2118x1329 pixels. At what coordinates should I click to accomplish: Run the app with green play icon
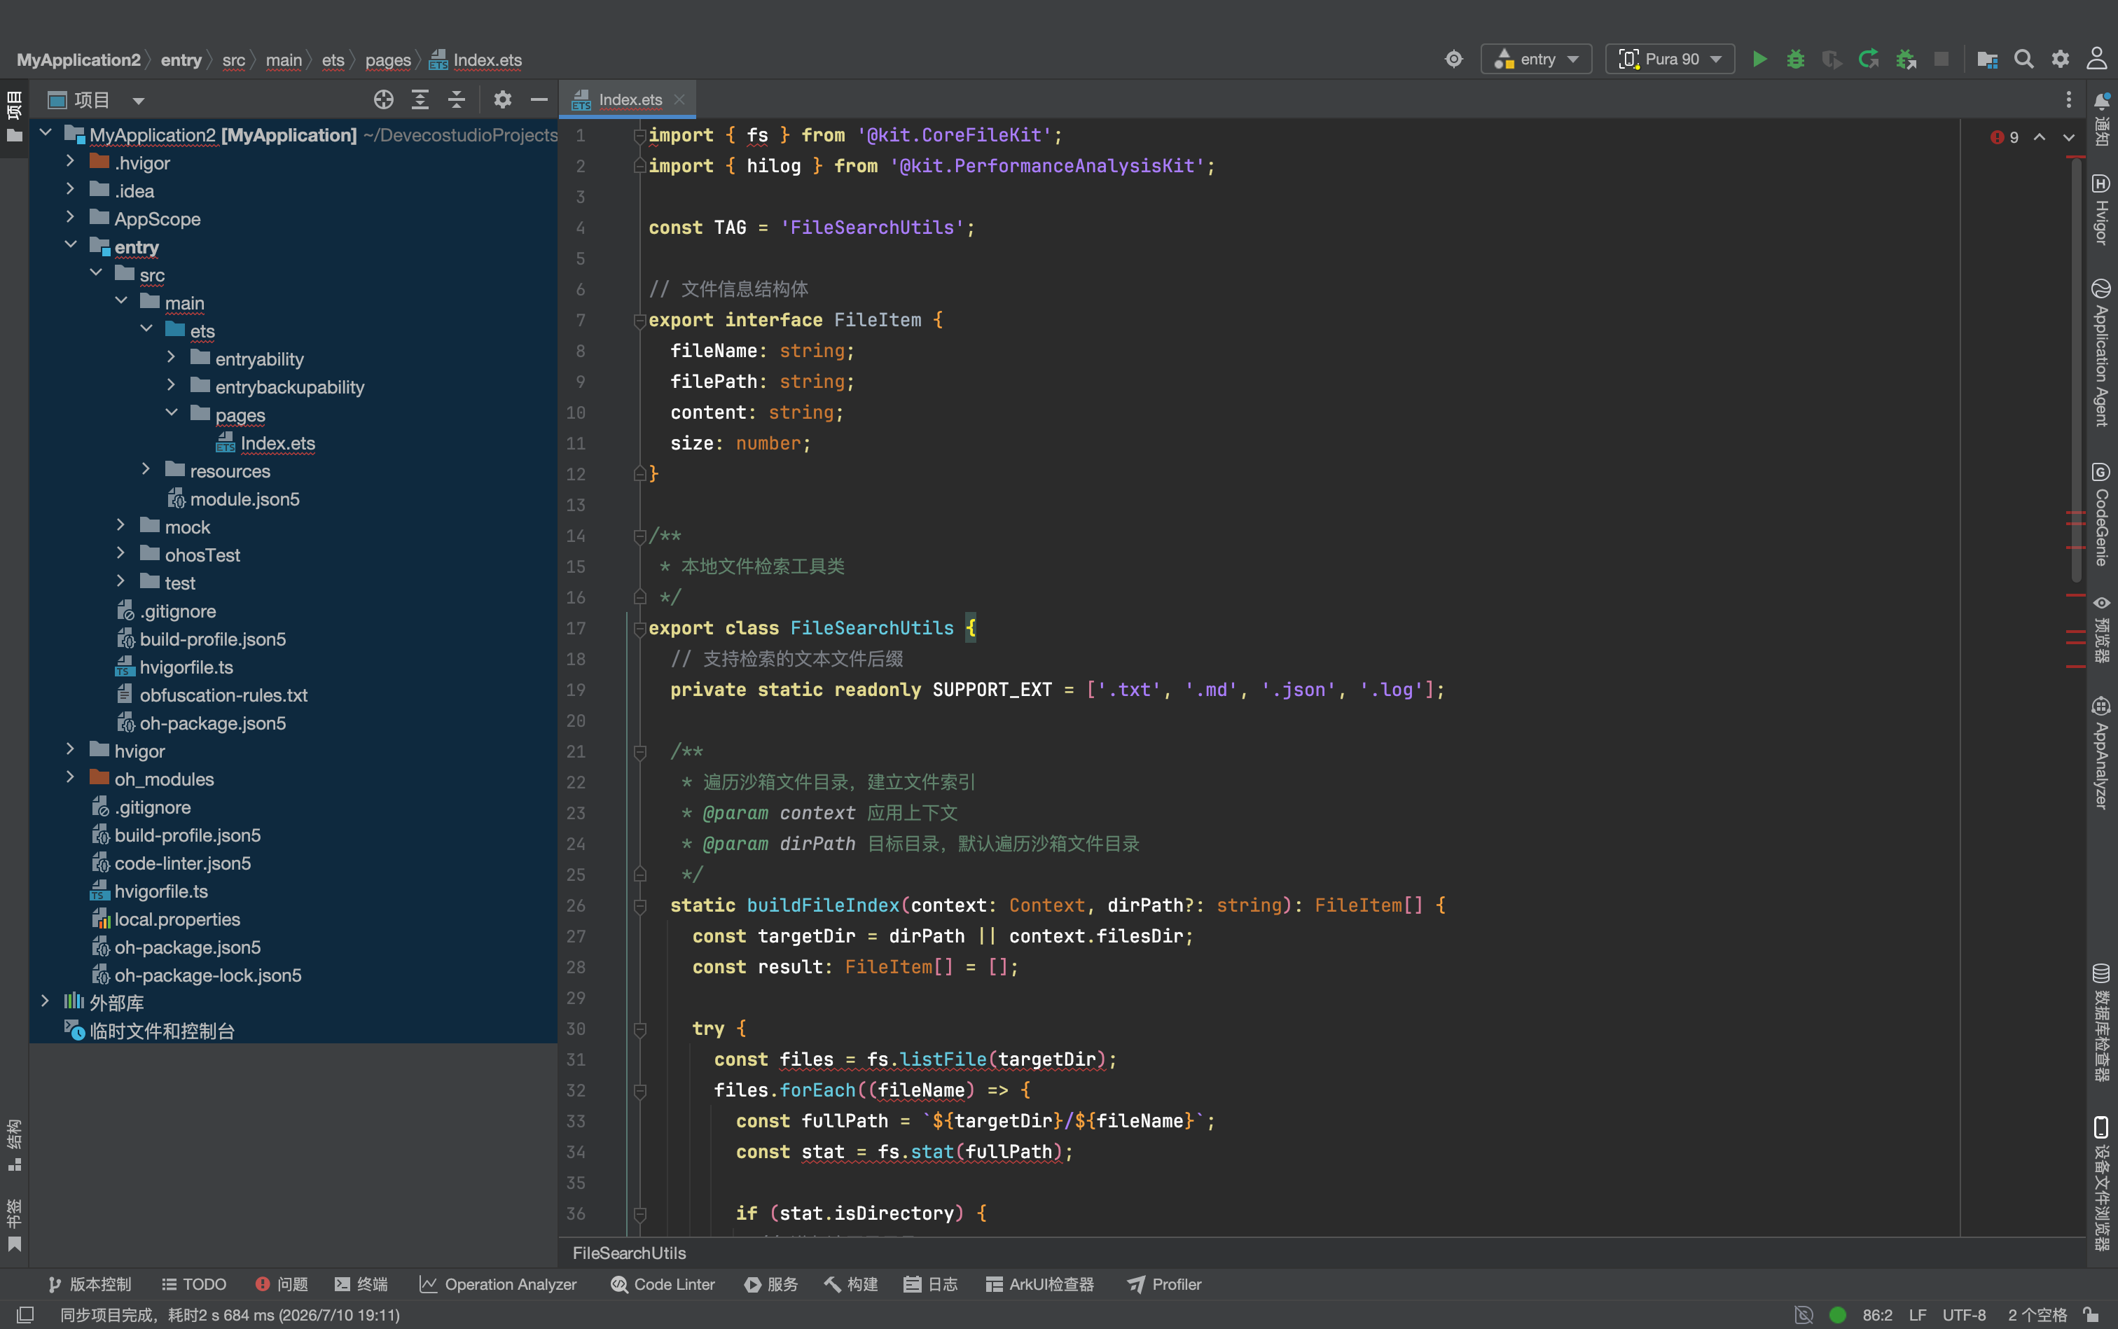point(1759,59)
